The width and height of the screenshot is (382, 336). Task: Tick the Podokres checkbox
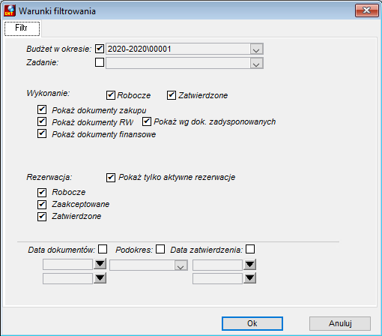(160, 249)
